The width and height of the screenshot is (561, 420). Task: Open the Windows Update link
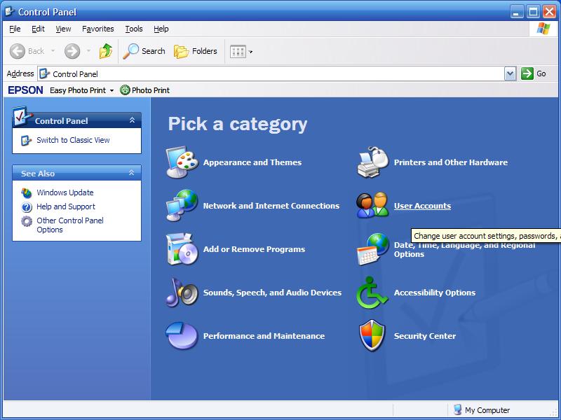point(65,192)
